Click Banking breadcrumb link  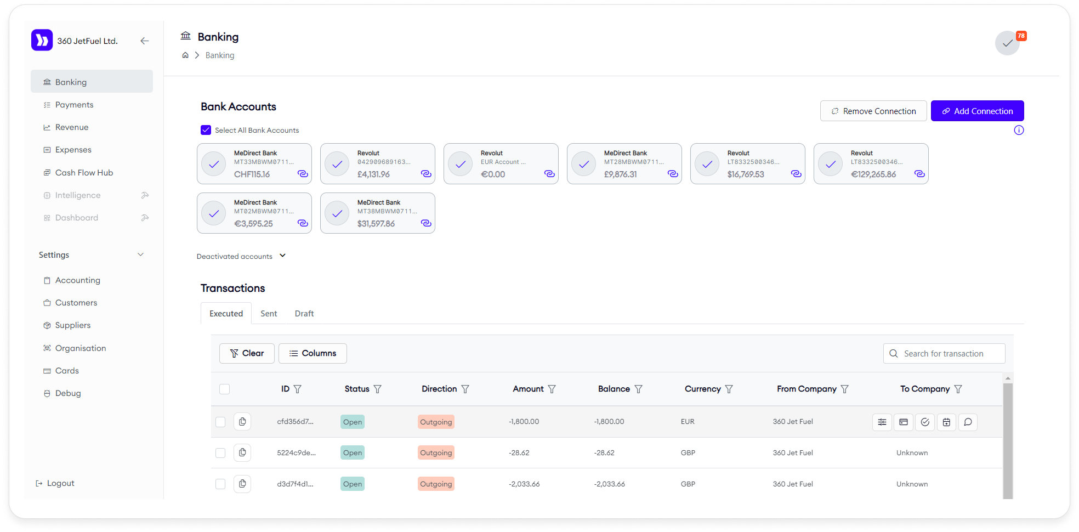220,55
